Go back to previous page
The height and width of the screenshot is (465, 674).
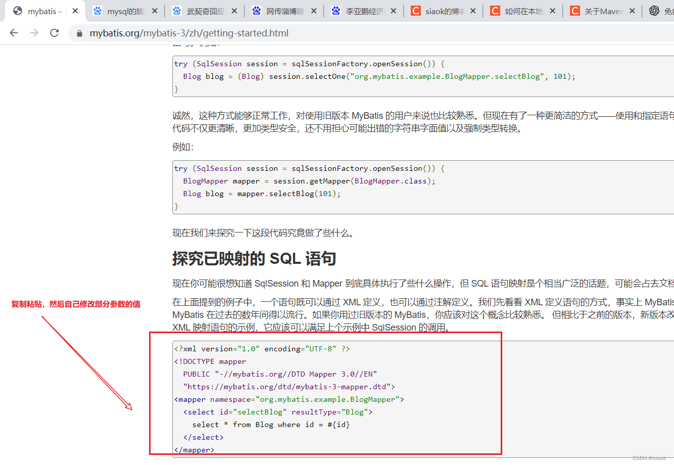(x=14, y=33)
